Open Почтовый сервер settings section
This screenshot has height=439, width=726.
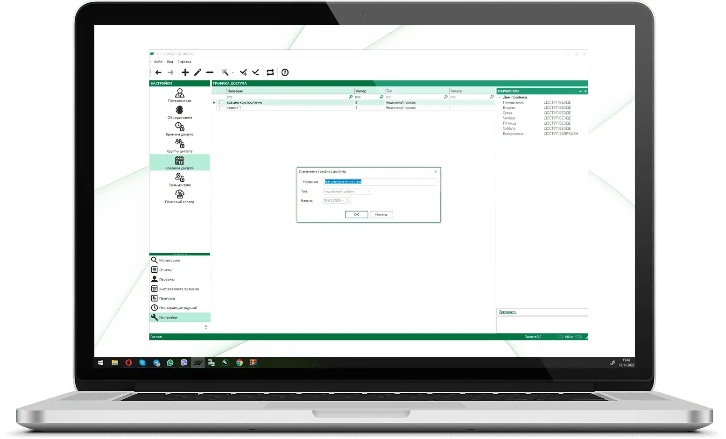(180, 196)
